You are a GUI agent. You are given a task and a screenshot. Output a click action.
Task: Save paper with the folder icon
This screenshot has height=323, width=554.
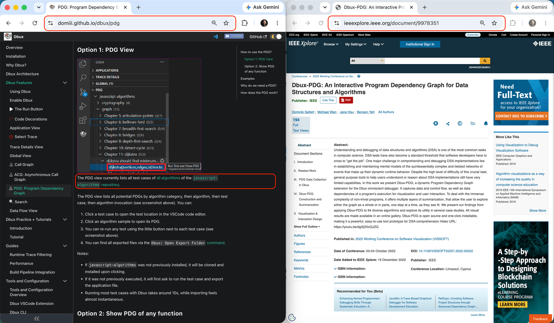click(x=473, y=123)
